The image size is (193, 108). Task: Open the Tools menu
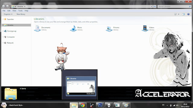point(21,11)
